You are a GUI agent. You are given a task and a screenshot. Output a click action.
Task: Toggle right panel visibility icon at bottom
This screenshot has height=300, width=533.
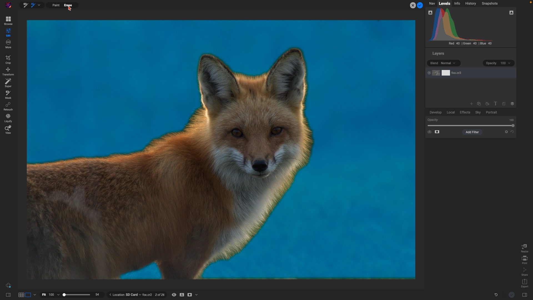(x=524, y=295)
